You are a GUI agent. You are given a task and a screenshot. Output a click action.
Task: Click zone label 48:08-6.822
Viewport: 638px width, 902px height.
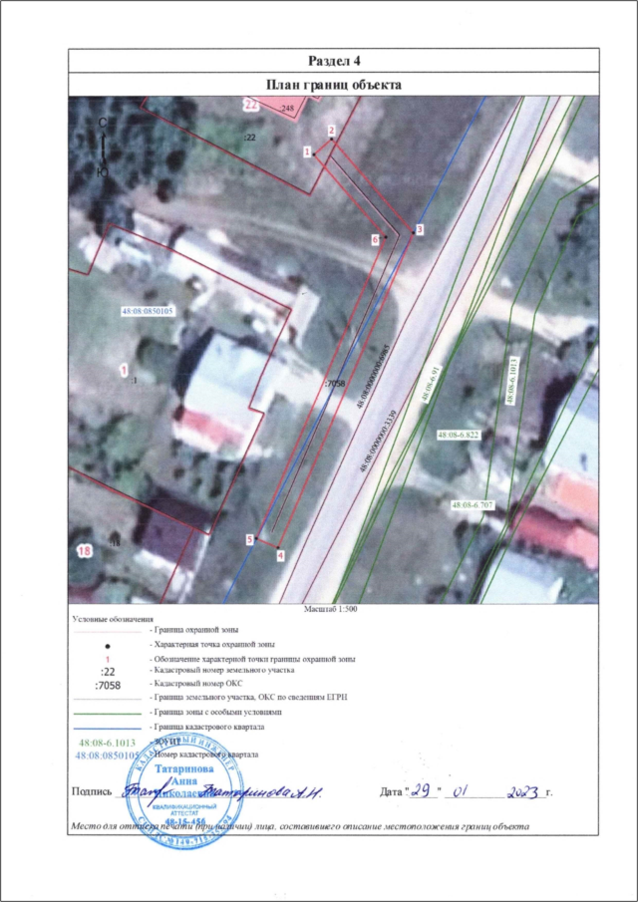tap(459, 436)
